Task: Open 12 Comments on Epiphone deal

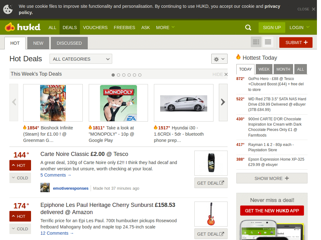Action: click(57, 233)
